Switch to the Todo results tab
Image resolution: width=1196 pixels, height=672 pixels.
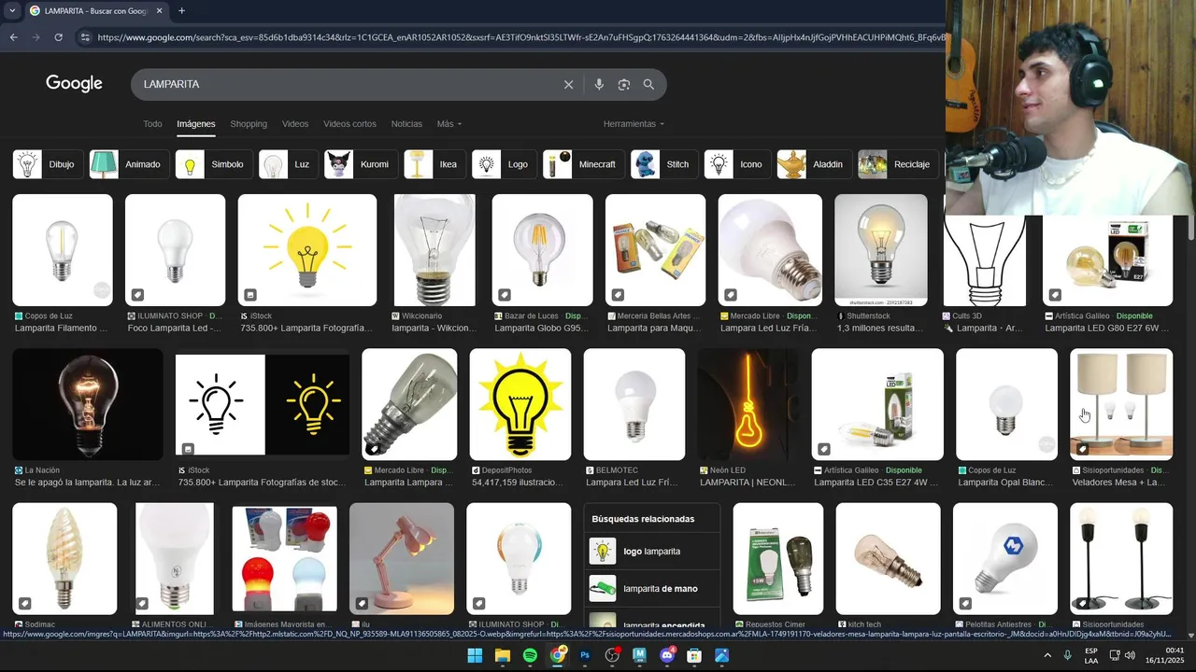tap(152, 124)
